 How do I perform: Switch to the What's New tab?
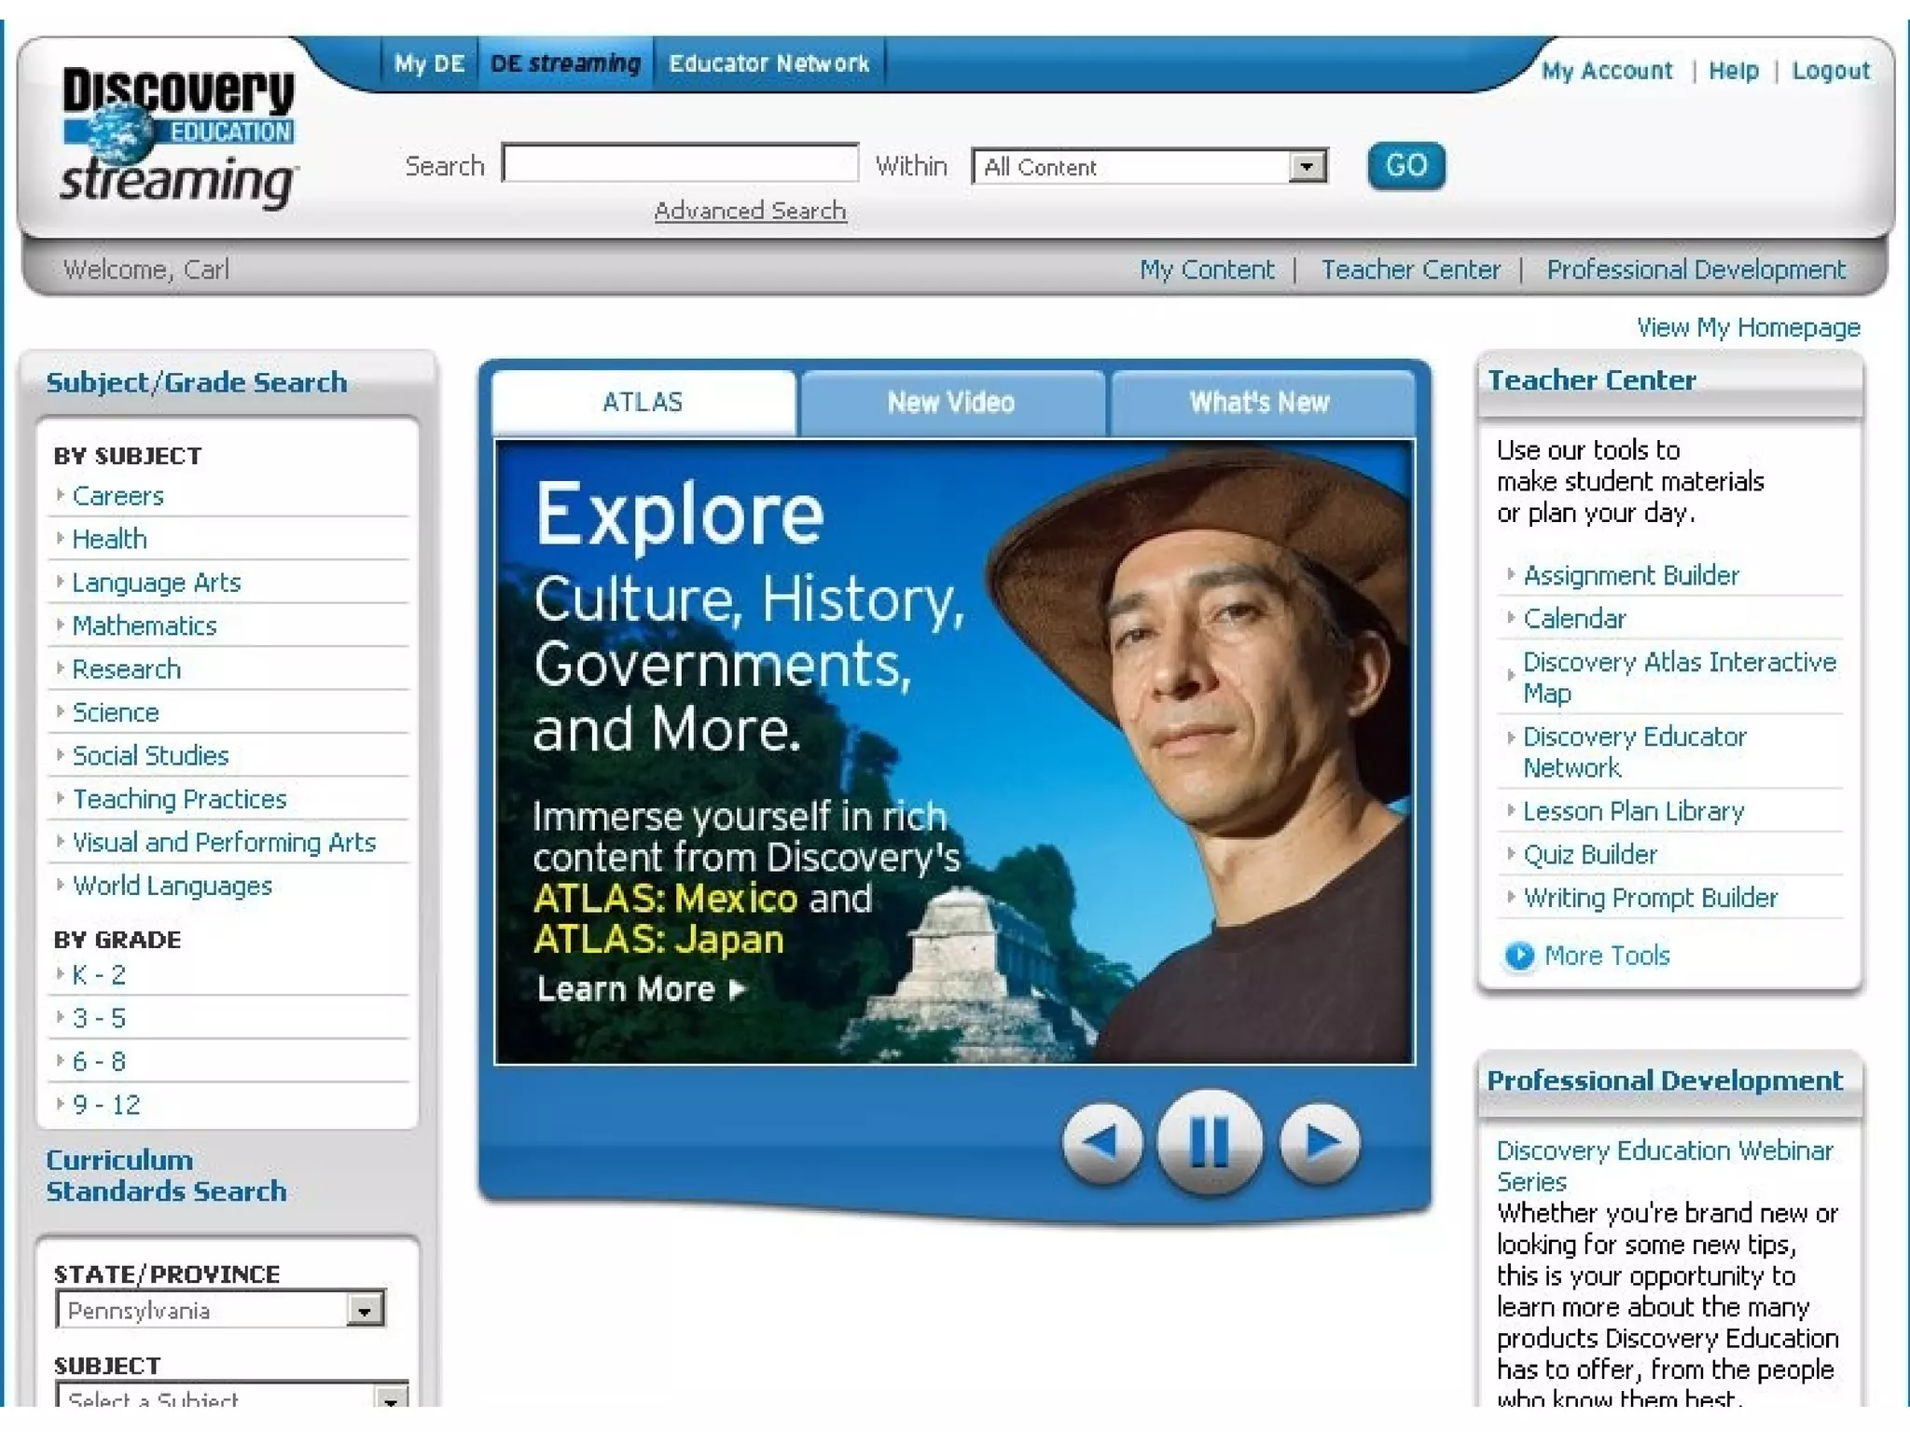(1259, 403)
